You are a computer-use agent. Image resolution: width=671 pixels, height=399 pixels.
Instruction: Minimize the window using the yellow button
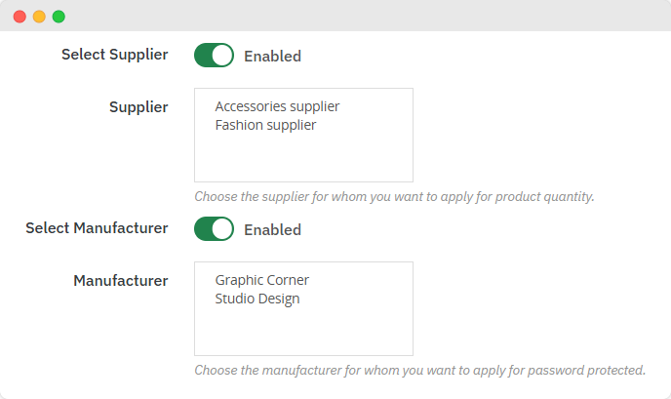pyautogui.click(x=39, y=17)
